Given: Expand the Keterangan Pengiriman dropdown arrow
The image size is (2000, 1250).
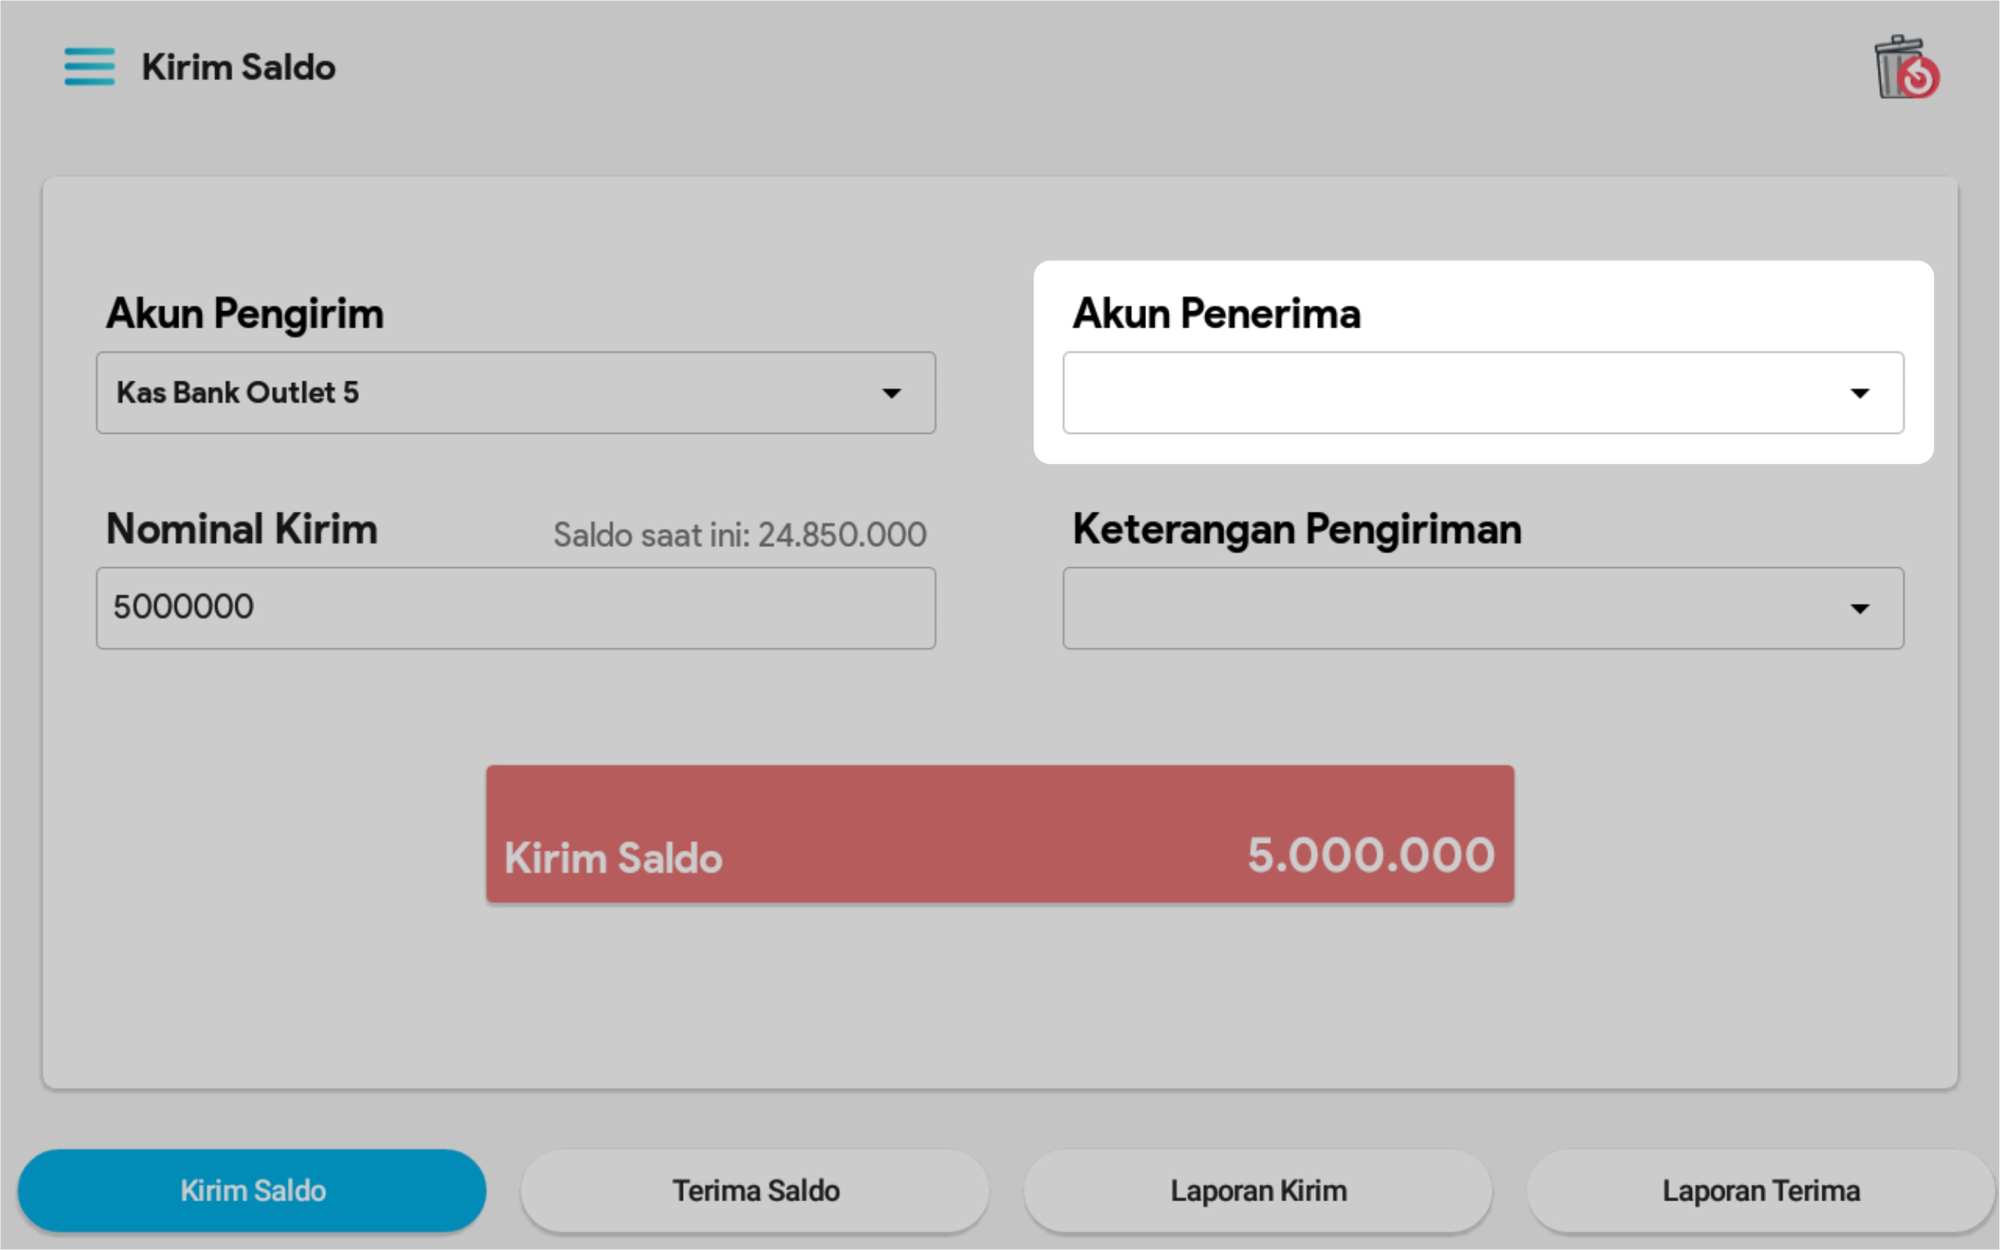Looking at the screenshot, I should pos(1858,609).
